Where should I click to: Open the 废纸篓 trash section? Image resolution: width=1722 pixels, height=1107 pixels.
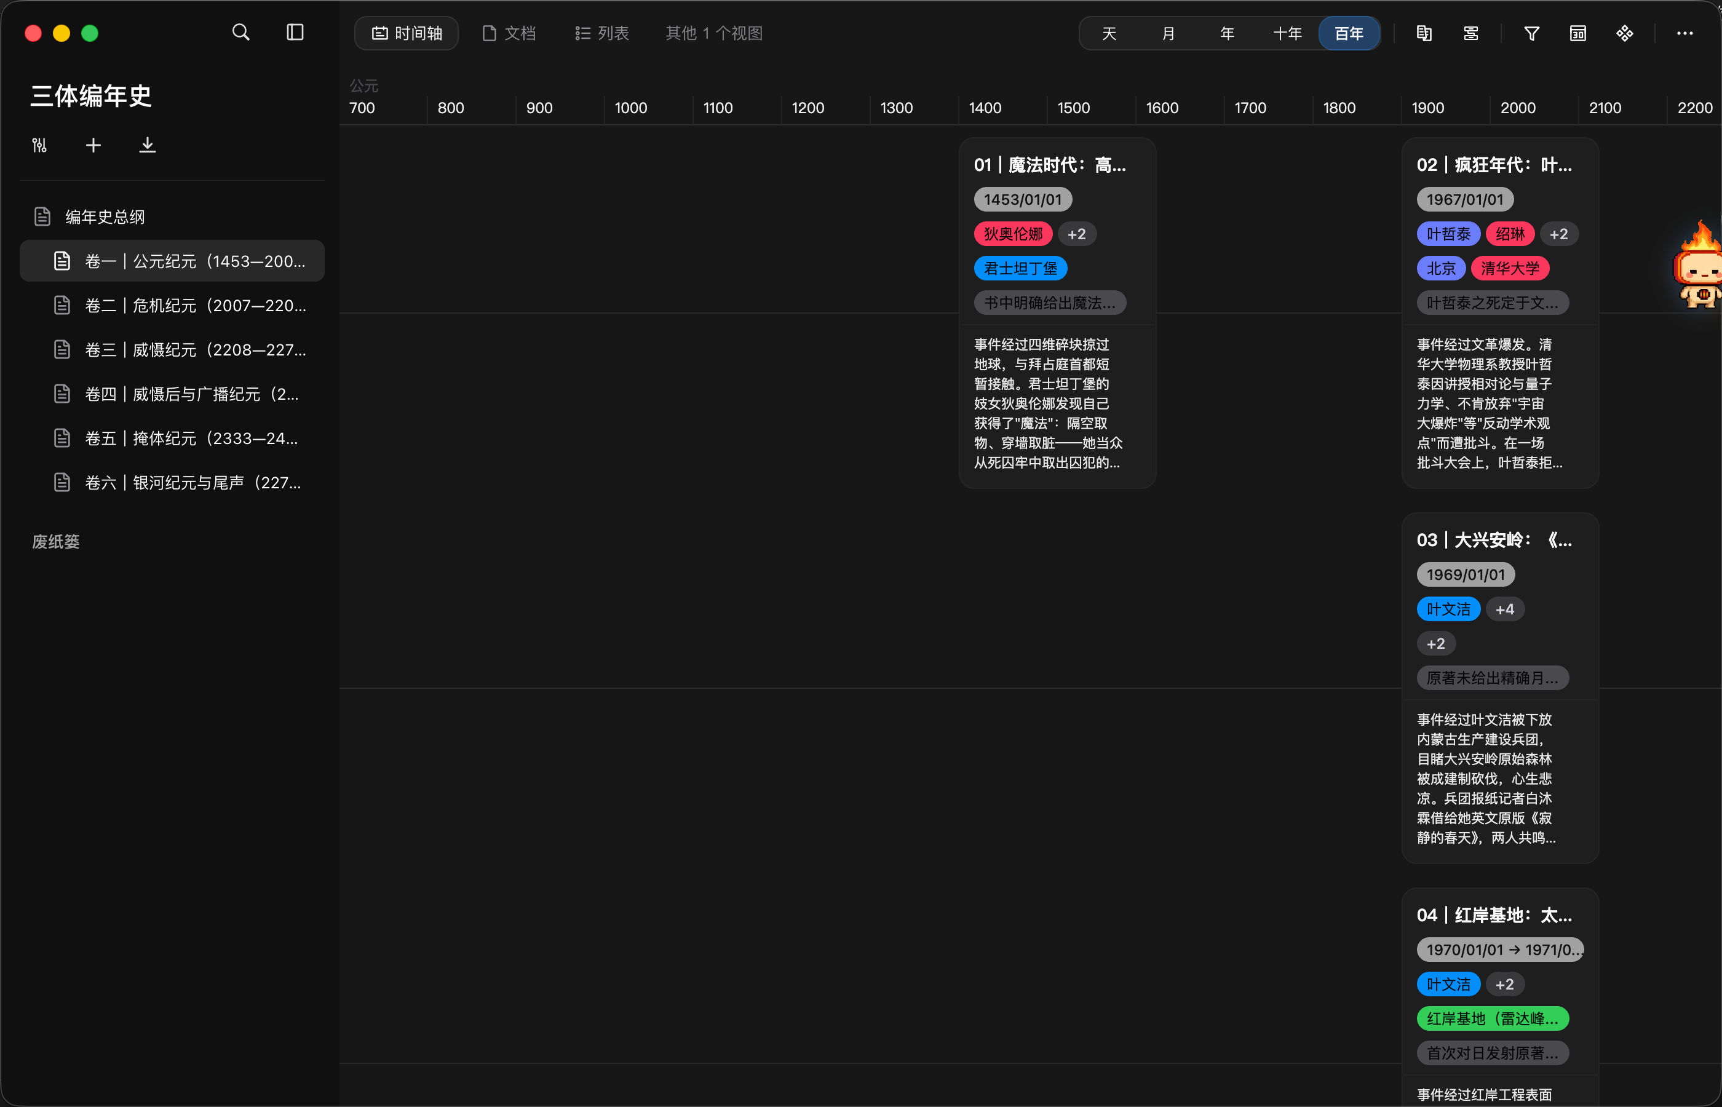click(x=56, y=541)
